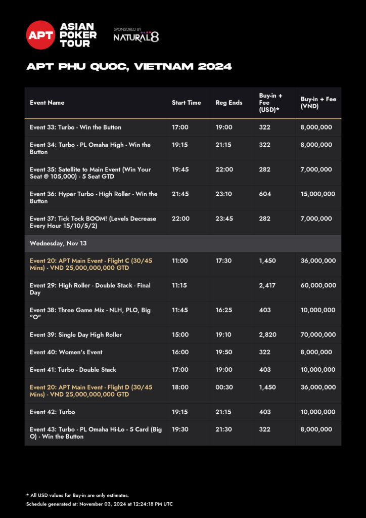
Task: Click the APT Phu Quoc, Vietnam 2024 title
Action: coord(129,67)
